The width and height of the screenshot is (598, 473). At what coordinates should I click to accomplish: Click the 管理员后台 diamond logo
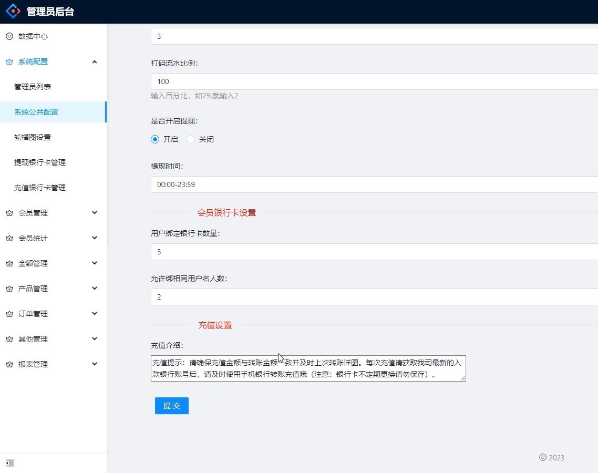[13, 11]
